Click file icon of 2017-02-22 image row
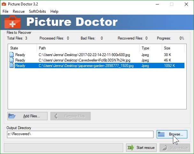The width and height of the screenshot is (194, 154). (12, 55)
